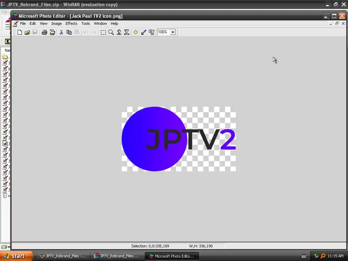Click the grayed Save floppy icon
This screenshot has width=348, height=261.
click(35, 32)
